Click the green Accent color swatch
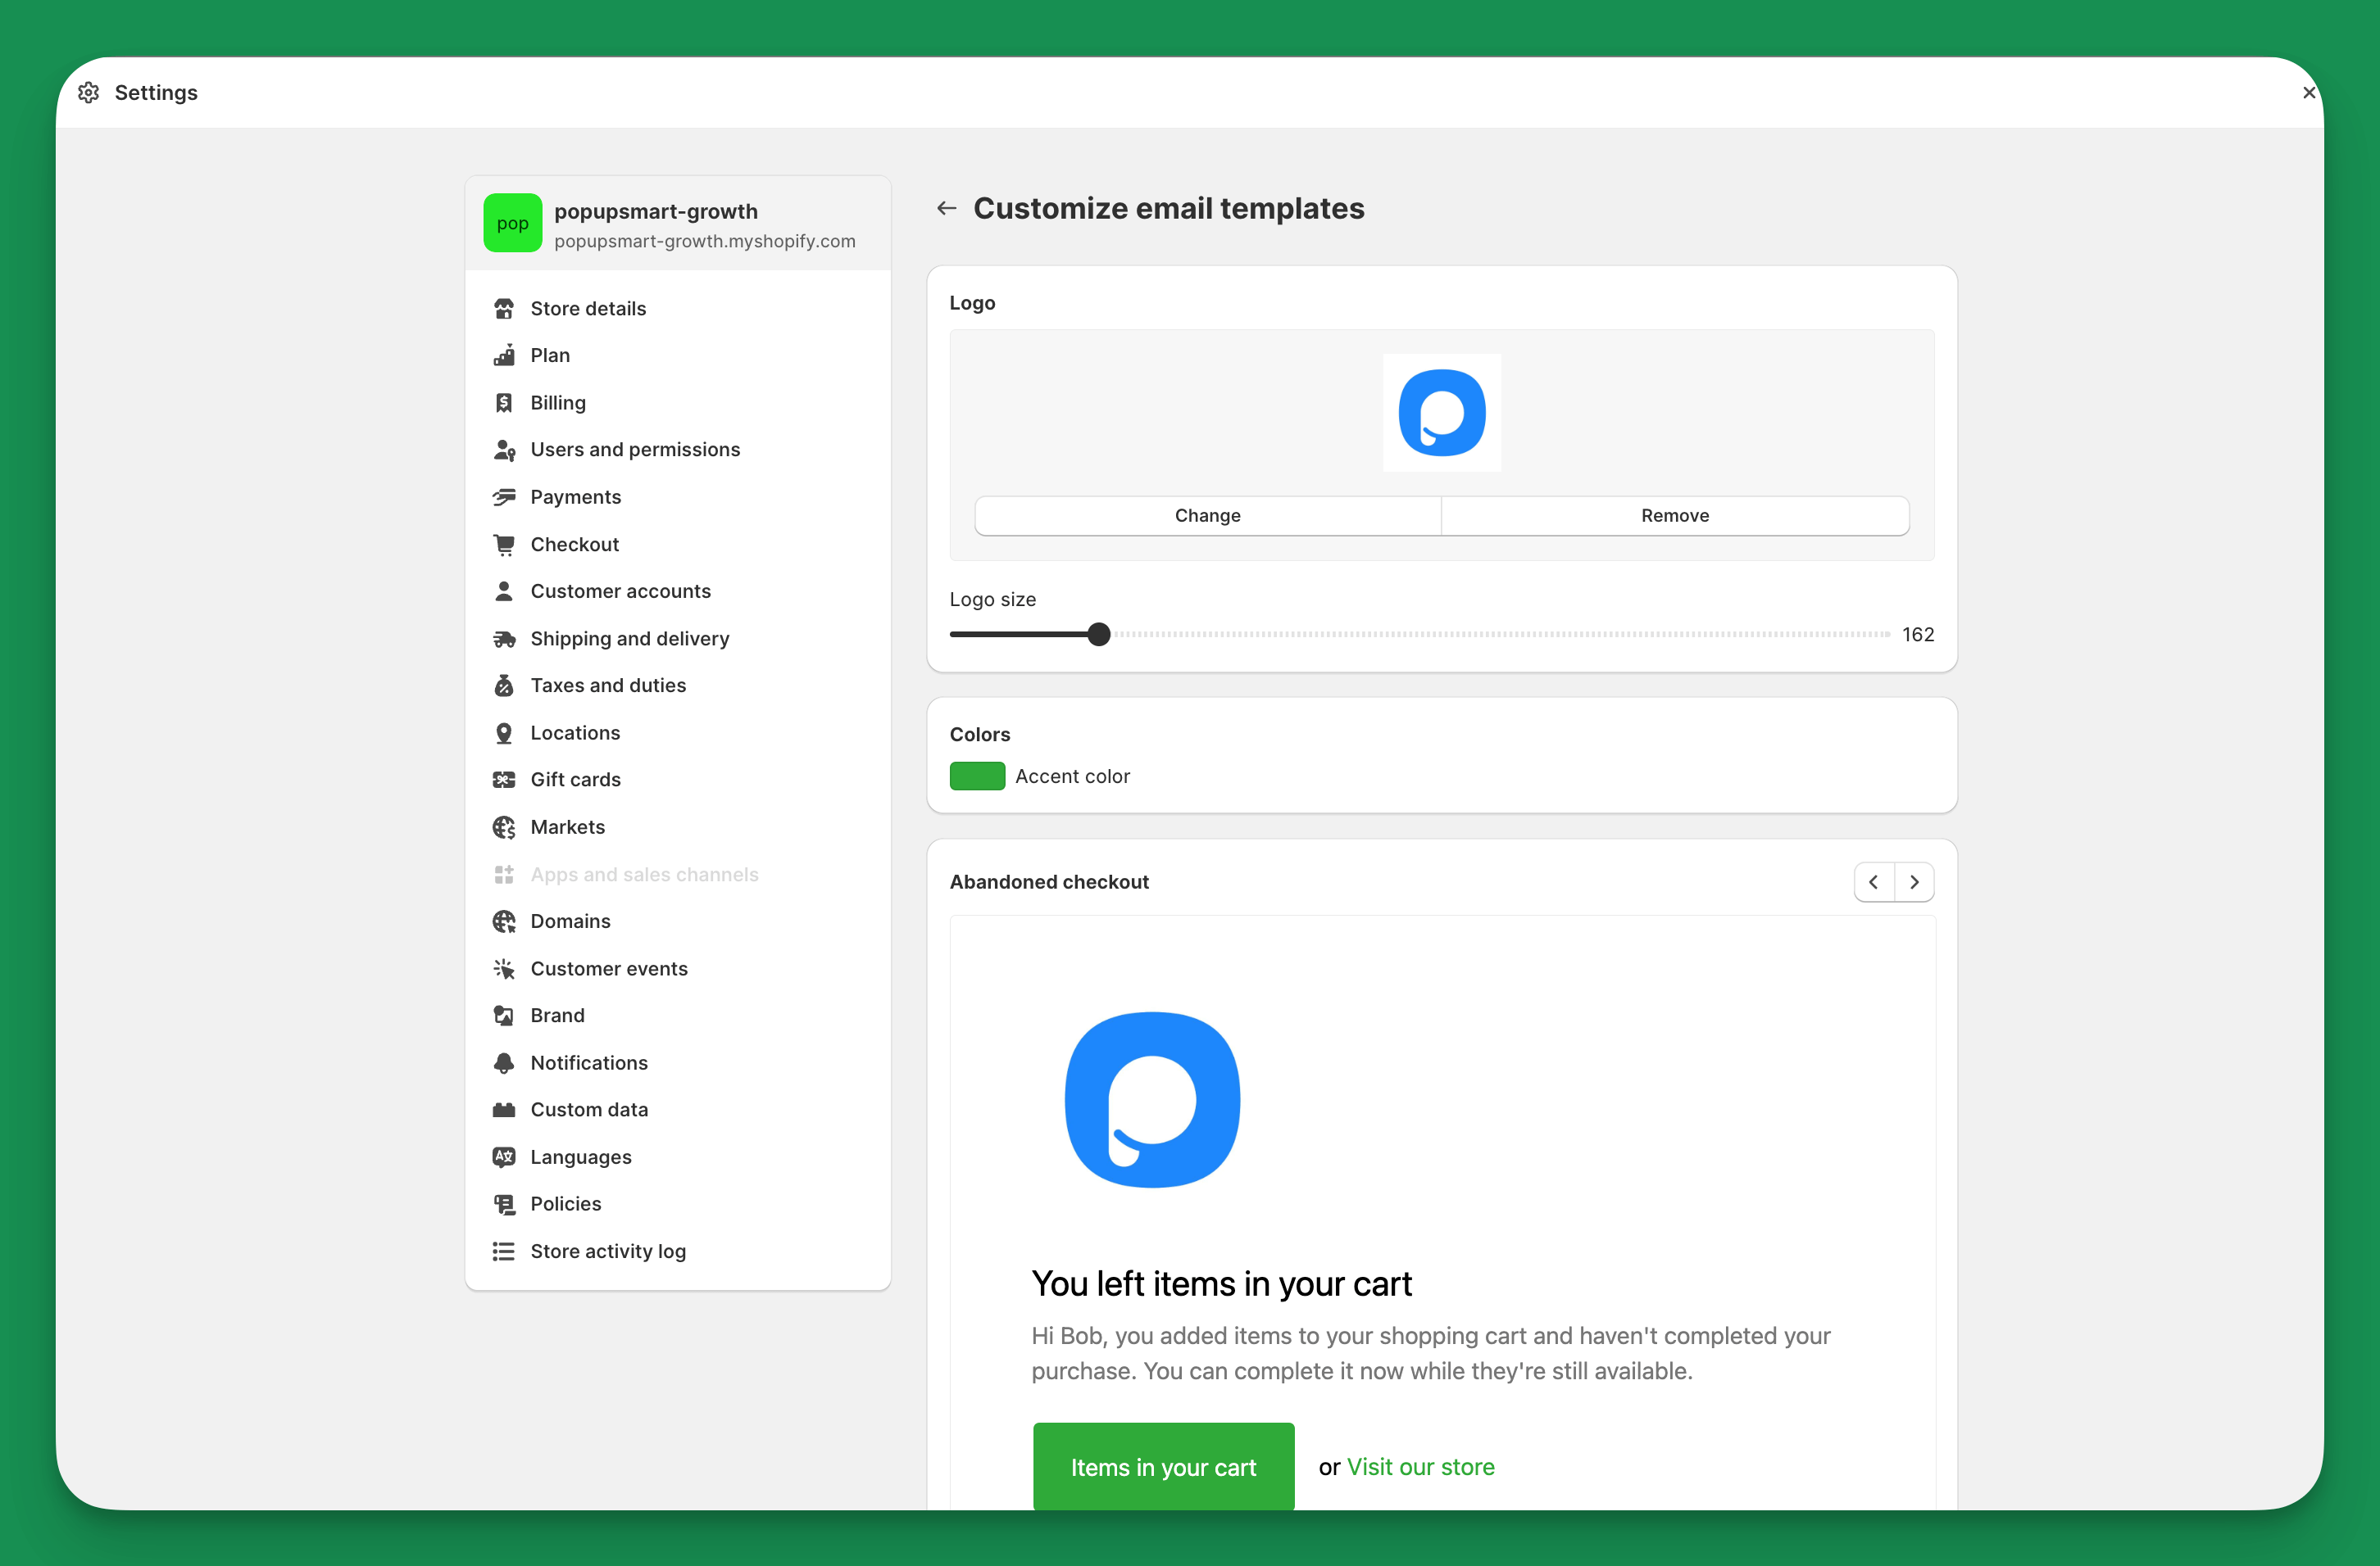This screenshot has height=1566, width=2380. pos(977,776)
